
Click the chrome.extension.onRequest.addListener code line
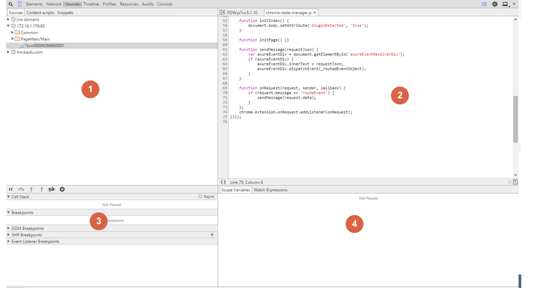[x=296, y=112]
